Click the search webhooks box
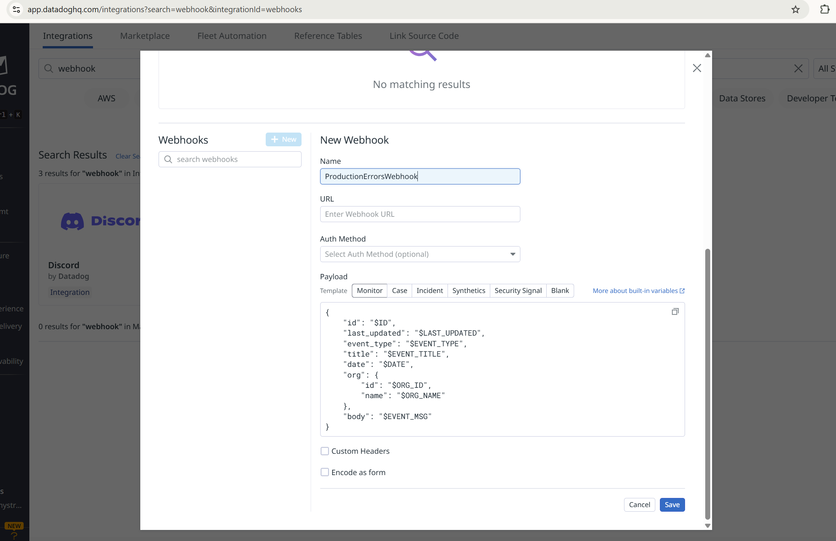This screenshot has height=541, width=836. coord(230,159)
